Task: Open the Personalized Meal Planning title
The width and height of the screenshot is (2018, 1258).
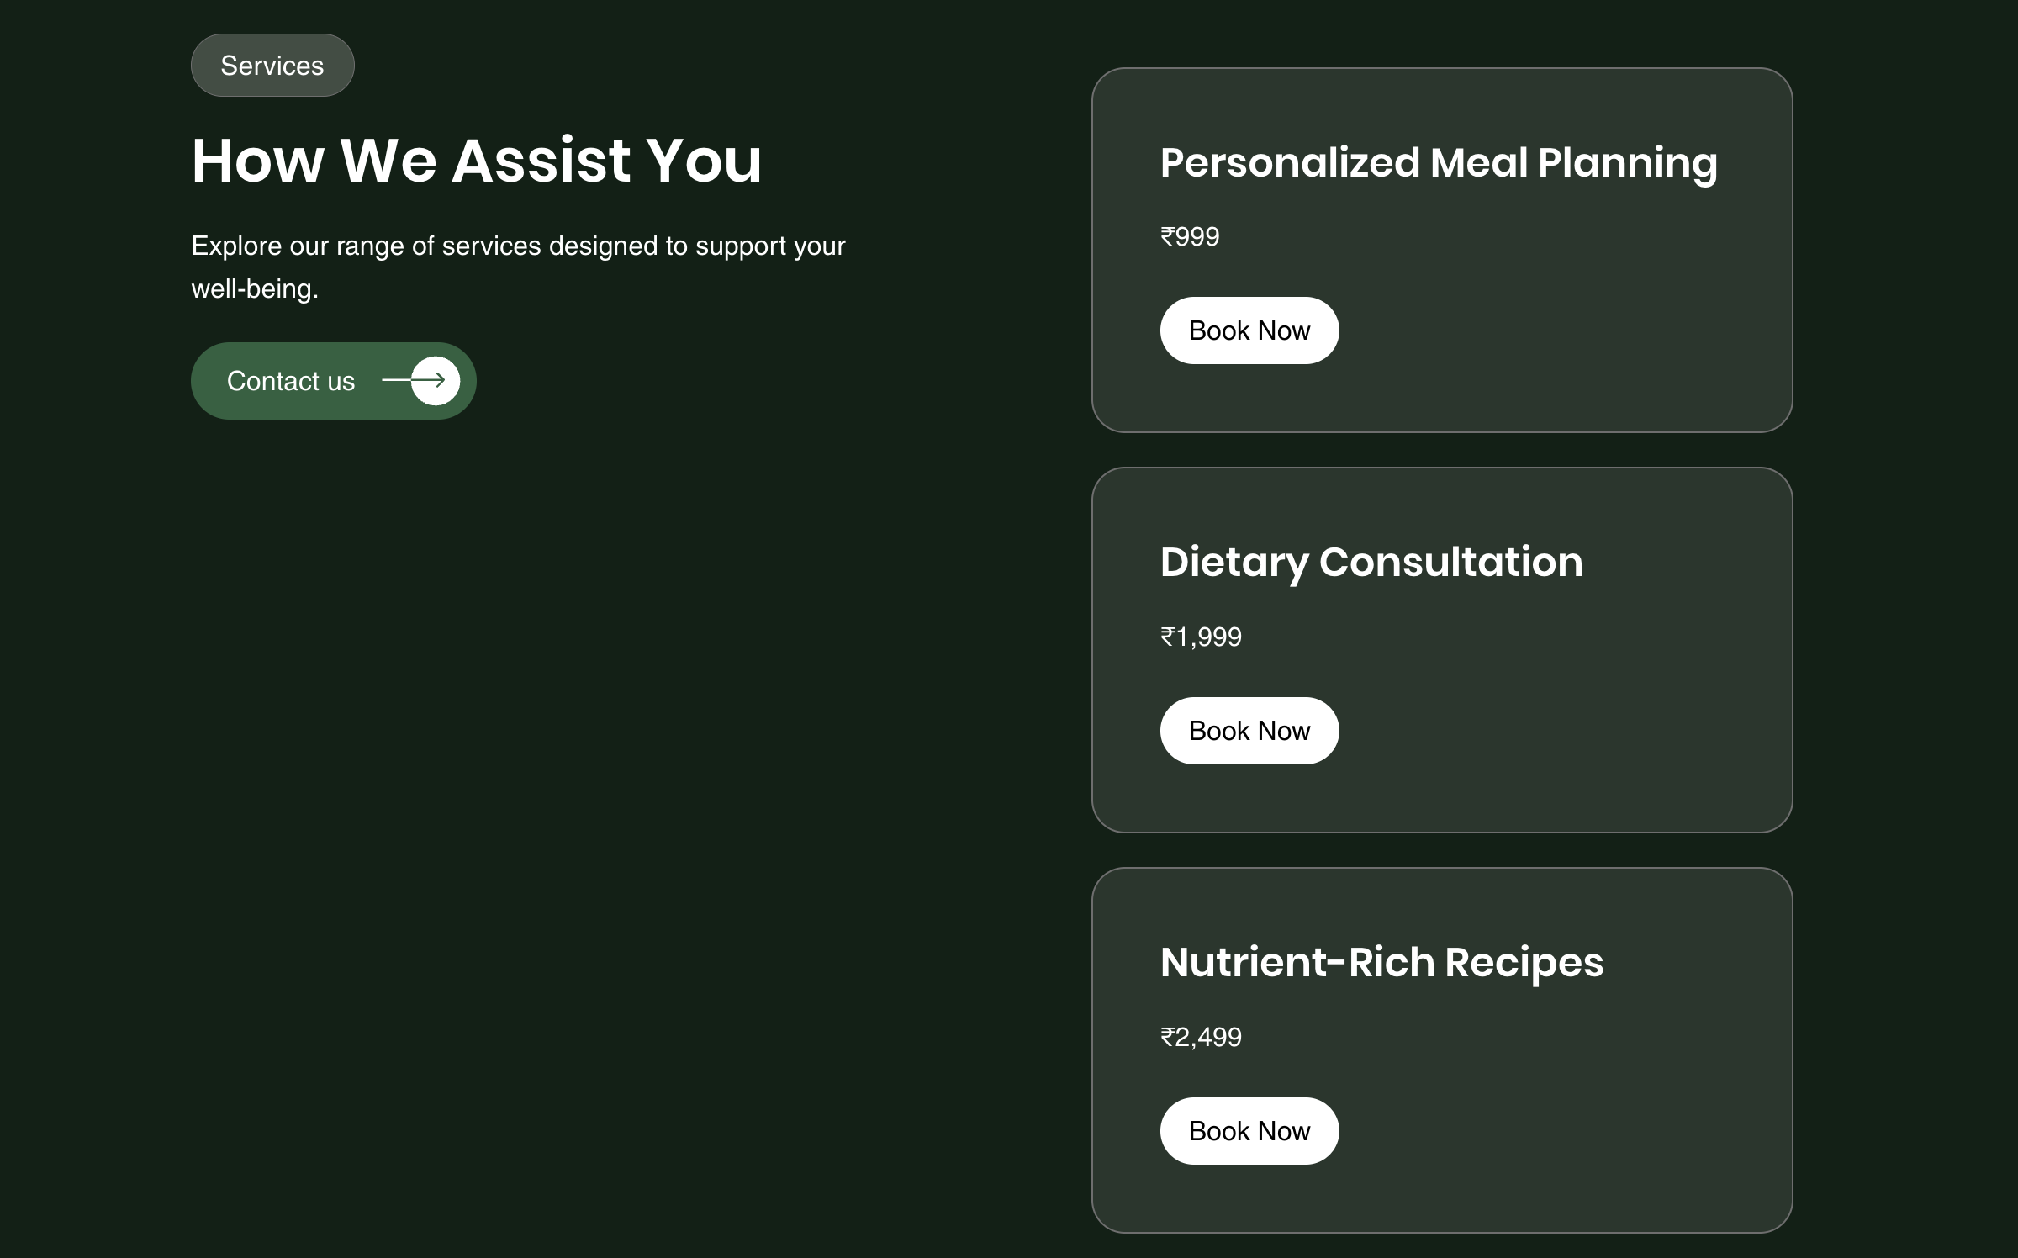Action: (x=1439, y=162)
